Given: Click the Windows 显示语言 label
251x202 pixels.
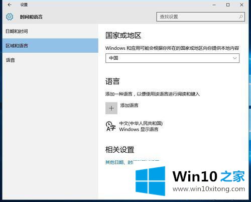Looking at the screenshot, I should point(139,129).
